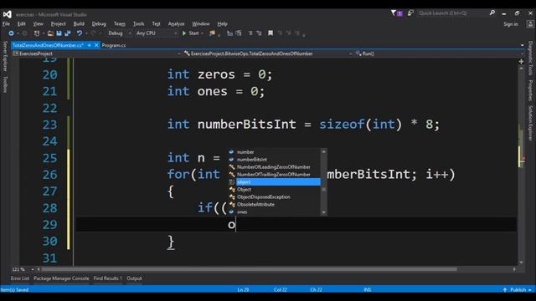
Task: Click the green Start debugging button
Action: point(190,33)
